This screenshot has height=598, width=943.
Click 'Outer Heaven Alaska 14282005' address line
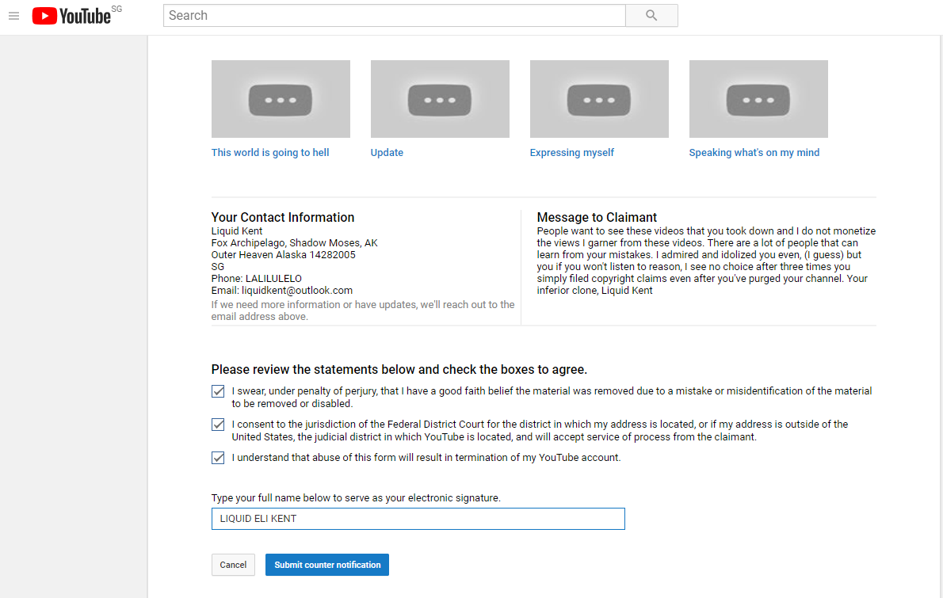point(283,255)
